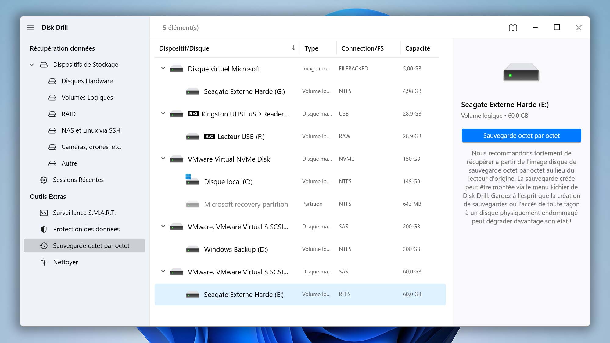Select Lecteur USB (F:) volume
This screenshot has height=343, width=610.
[241, 137]
